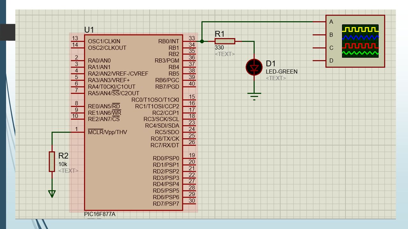Viewport: 408px width, 229px height.
Task: Select resistor R1 component body
Action: click(225, 41)
